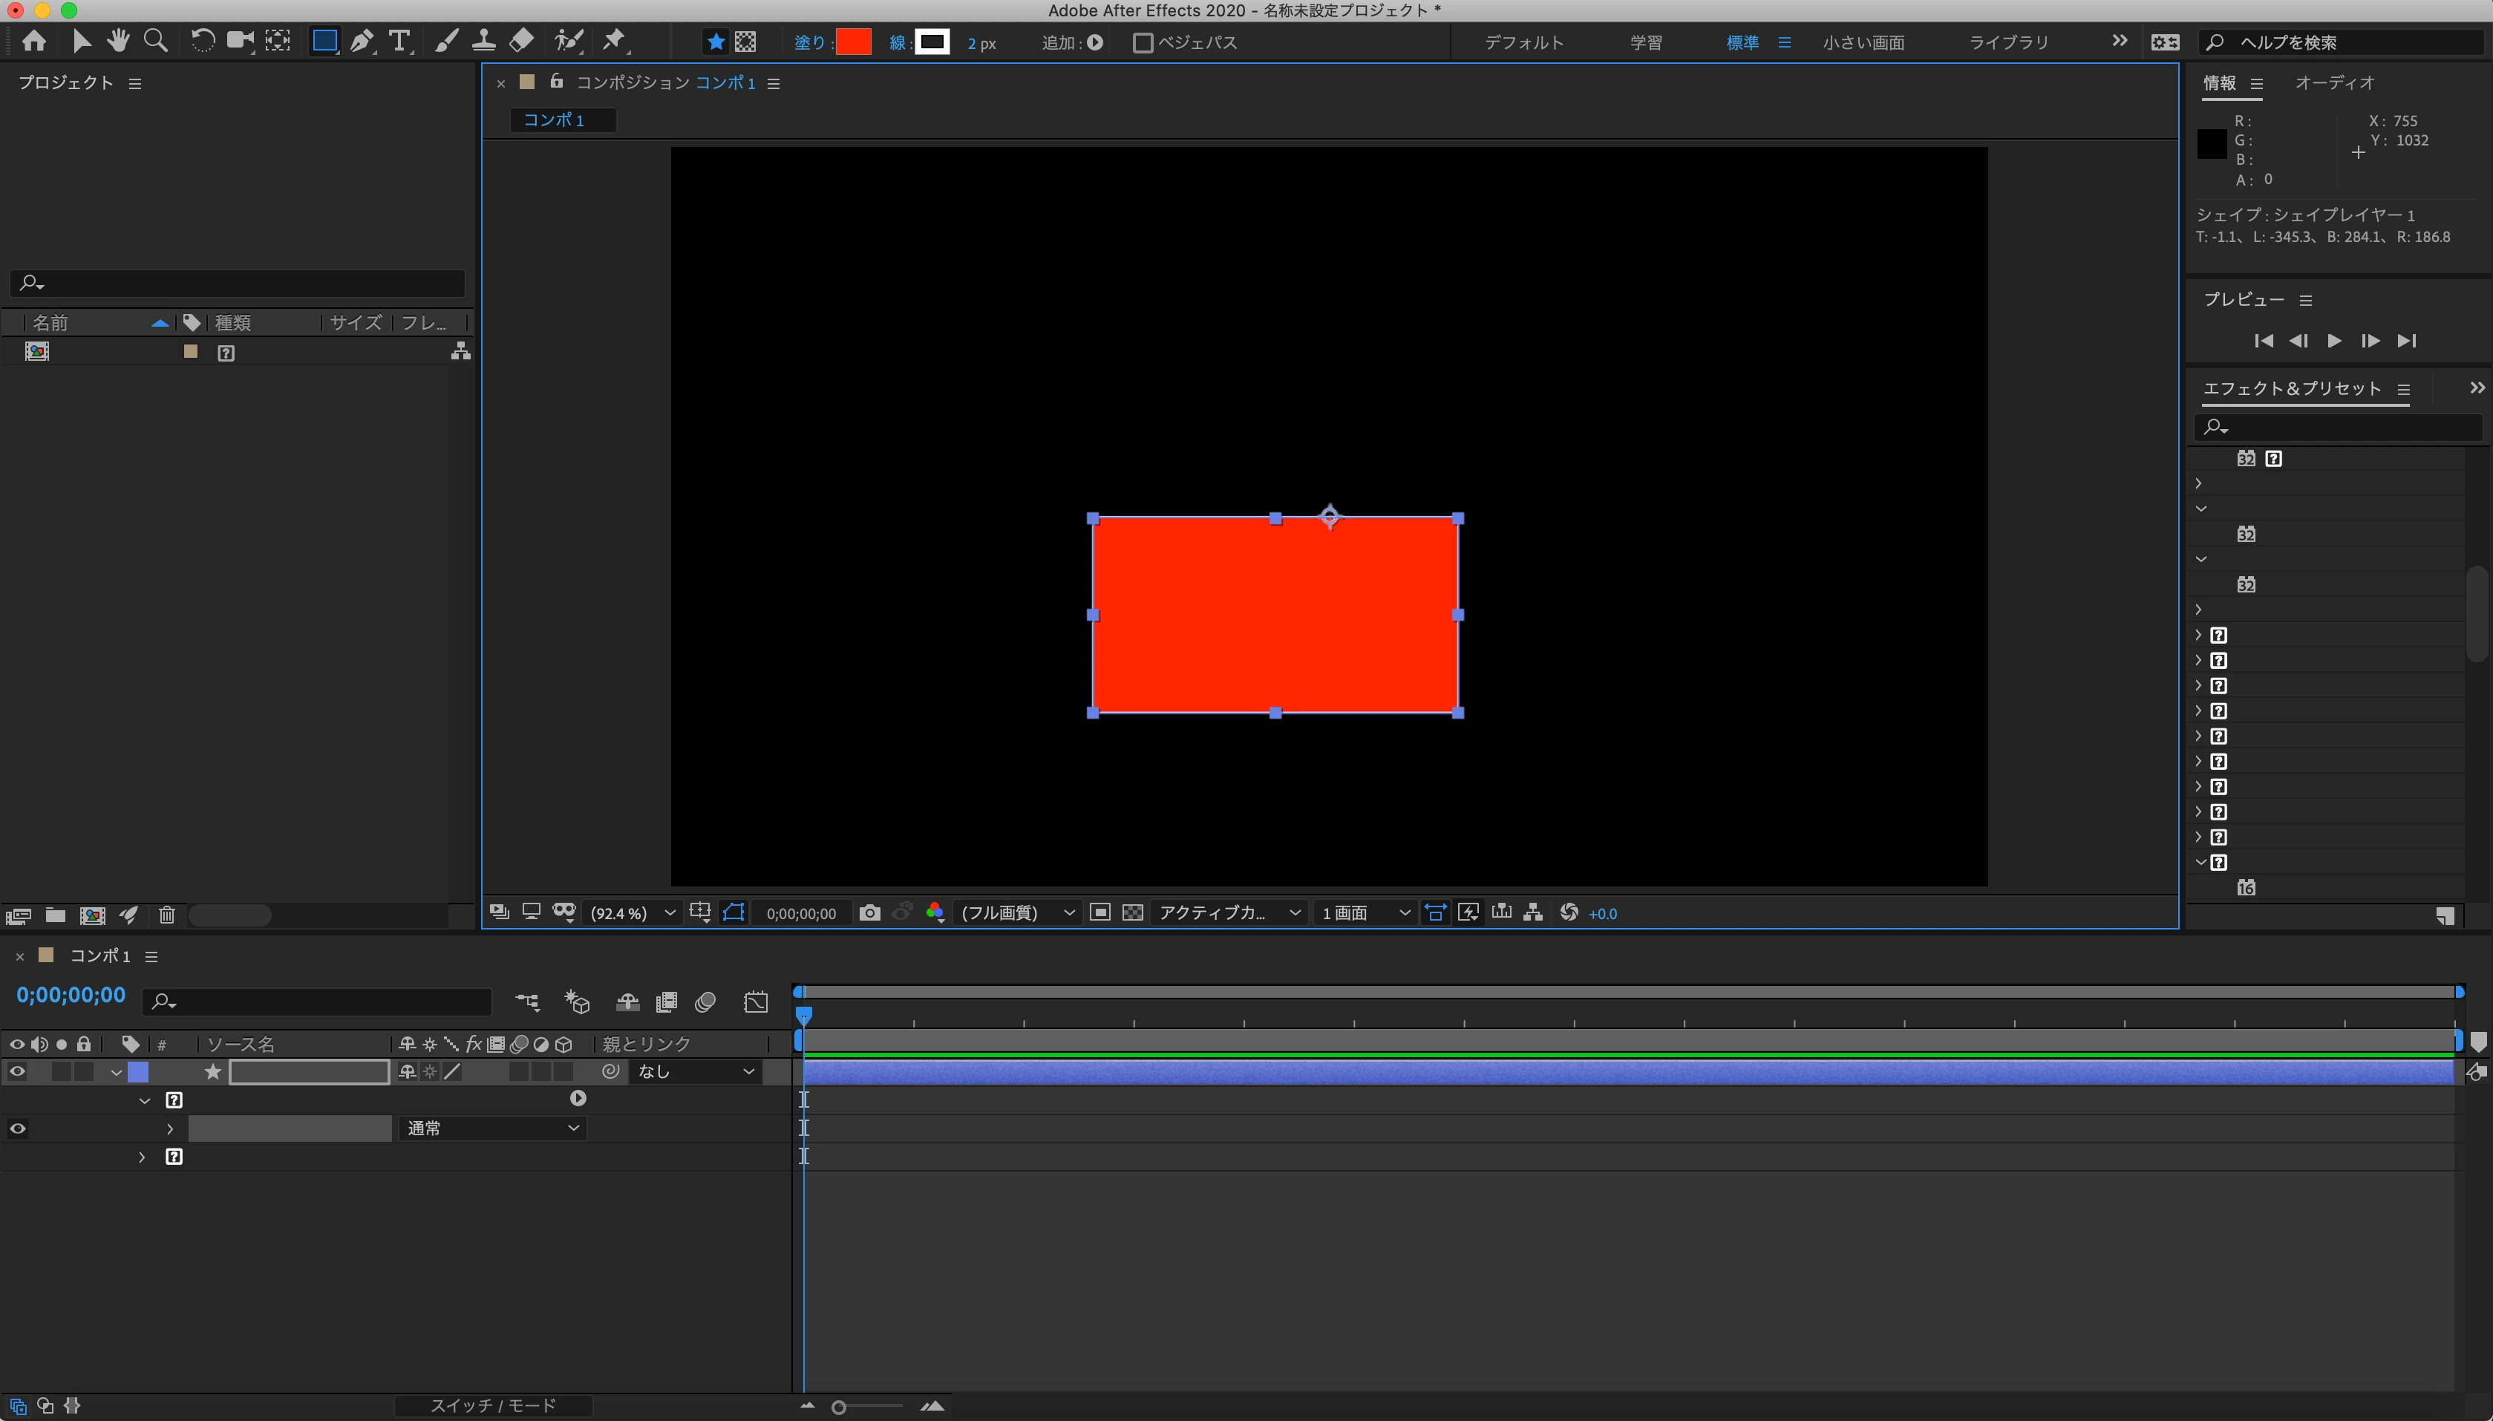The width and height of the screenshot is (2493, 1421).
Task: Open the red 塗り fill color swatch
Action: (x=853, y=43)
